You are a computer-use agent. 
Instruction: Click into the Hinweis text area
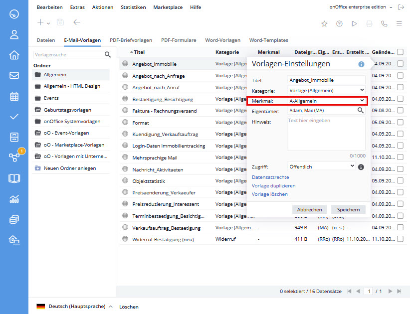(x=327, y=134)
